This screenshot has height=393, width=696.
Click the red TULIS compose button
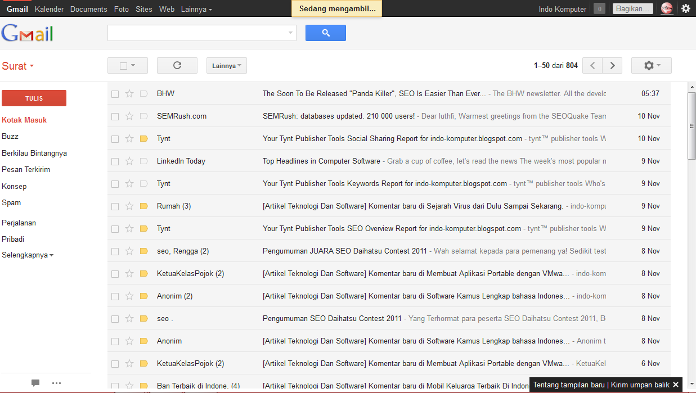[34, 98]
